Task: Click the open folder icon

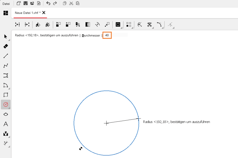Action: [32, 3]
